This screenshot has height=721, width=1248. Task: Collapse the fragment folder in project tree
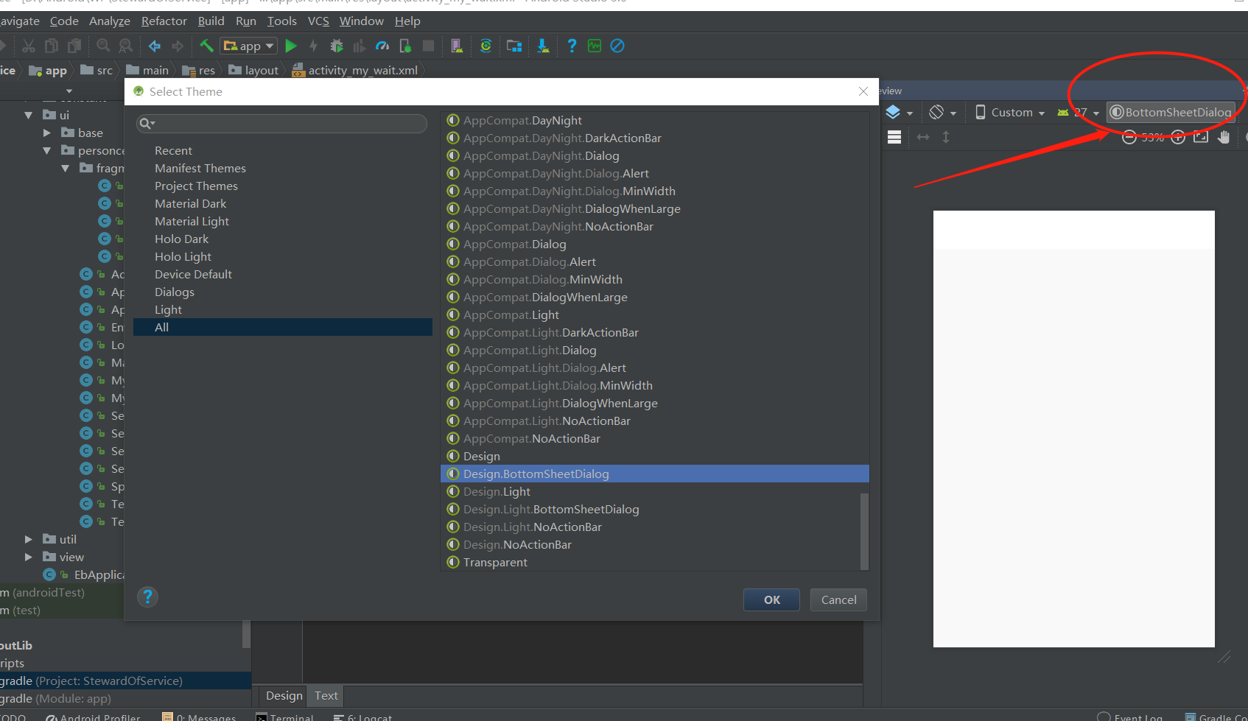pos(66,168)
